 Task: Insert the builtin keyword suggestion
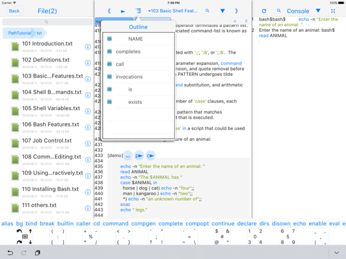pos(65,223)
